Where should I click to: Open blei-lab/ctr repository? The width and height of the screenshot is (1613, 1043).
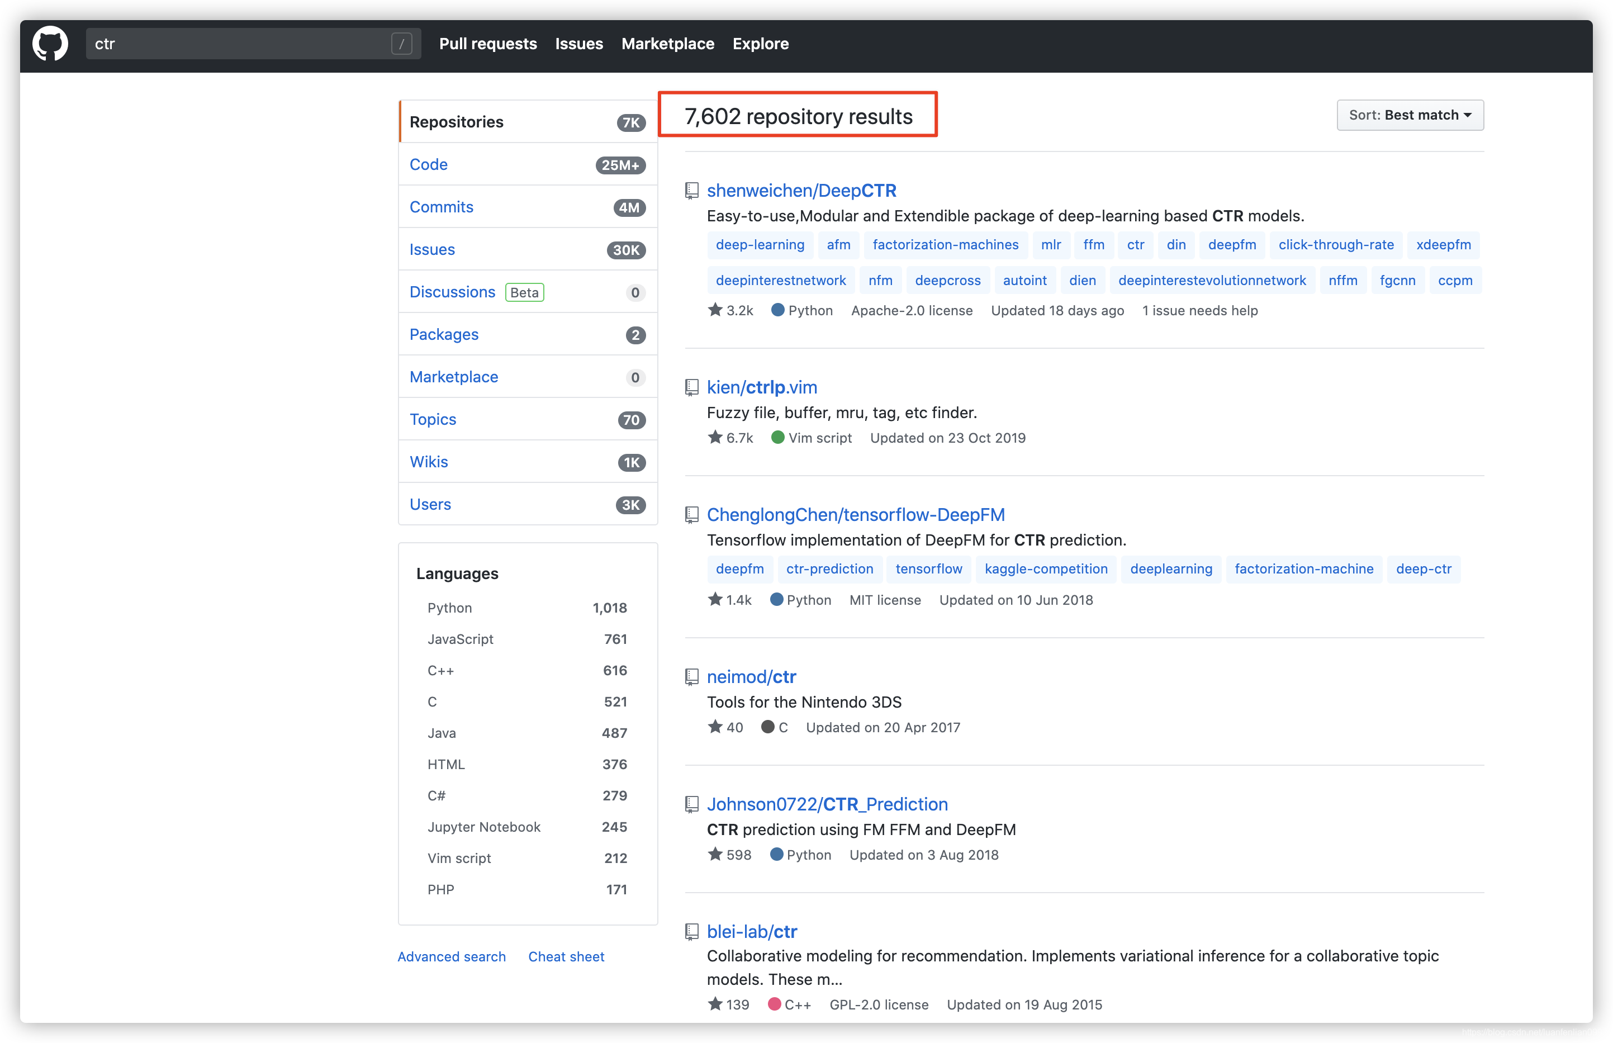tap(752, 931)
